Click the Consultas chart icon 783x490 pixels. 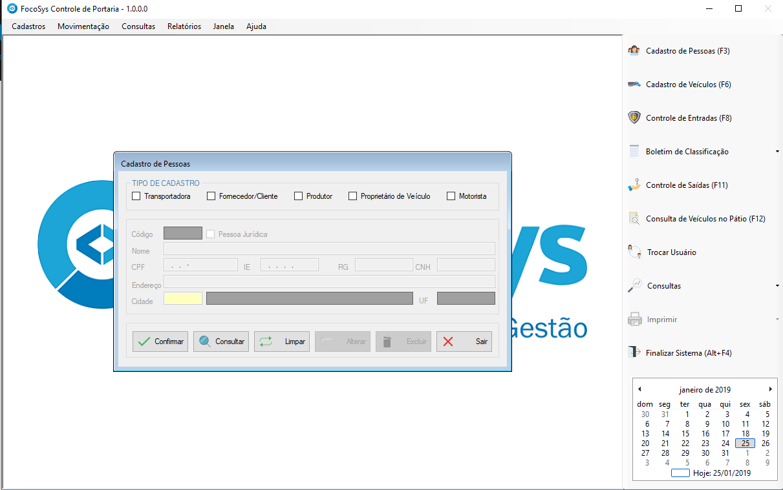tap(634, 286)
